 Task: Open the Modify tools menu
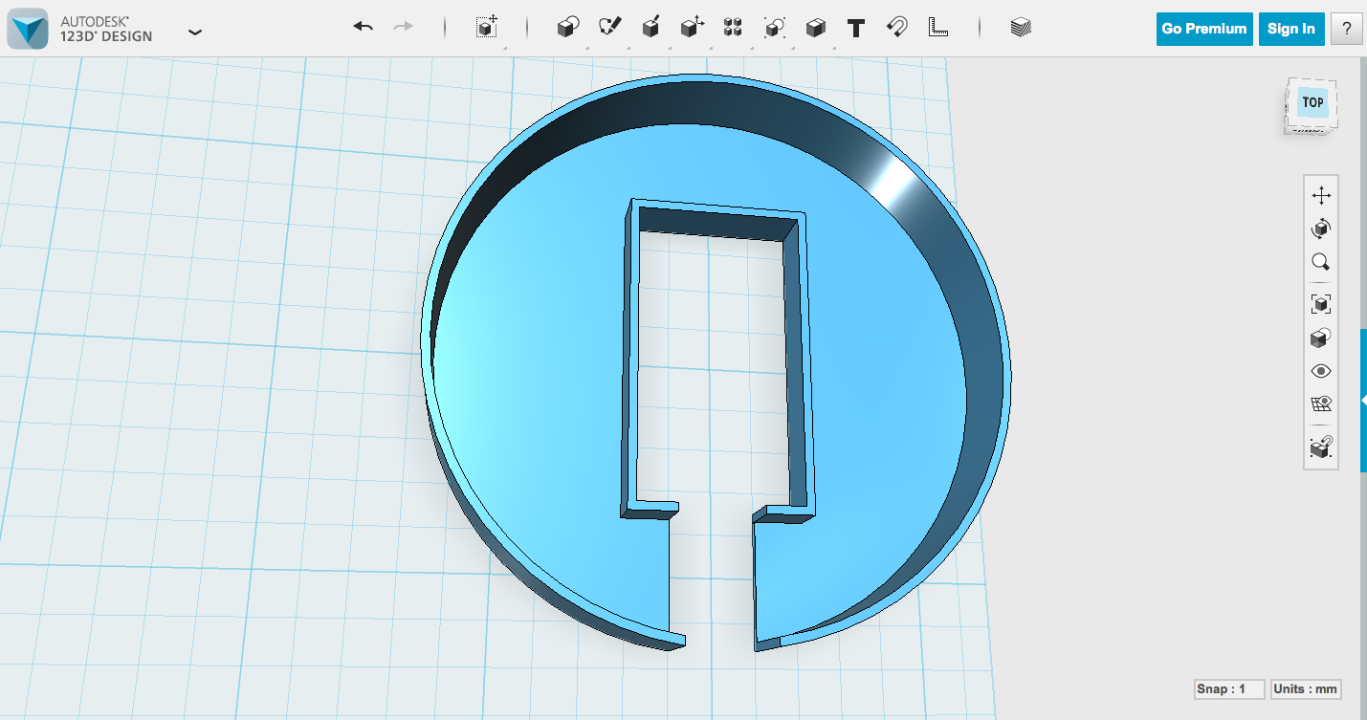point(692,28)
